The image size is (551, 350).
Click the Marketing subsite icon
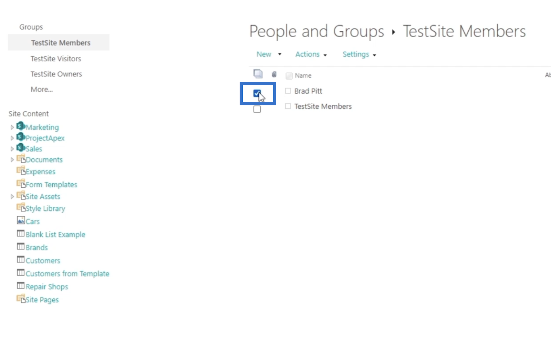[x=21, y=126]
